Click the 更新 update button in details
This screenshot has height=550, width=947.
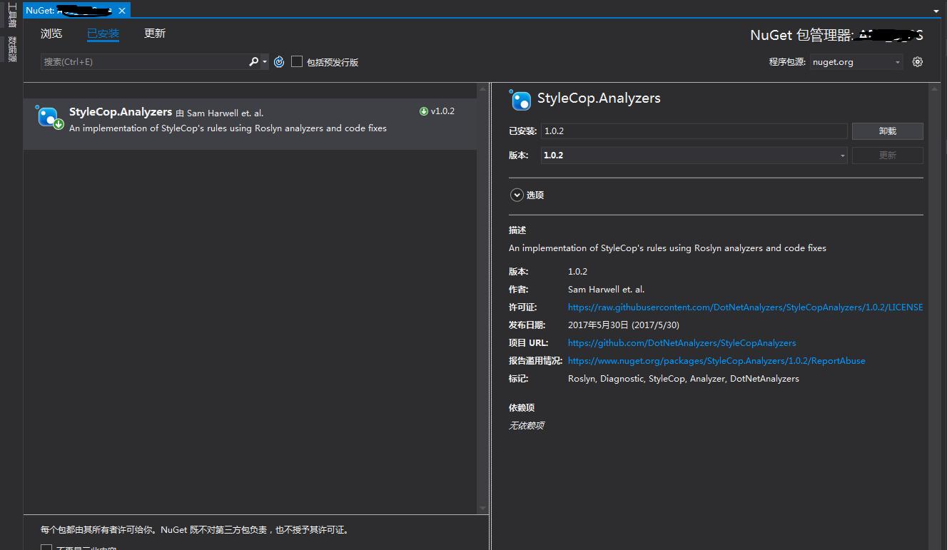tap(887, 156)
